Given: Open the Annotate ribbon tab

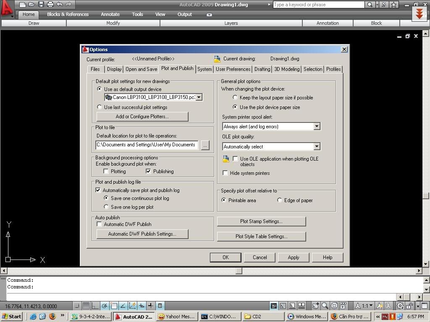Looking at the screenshot, I should (x=110, y=14).
